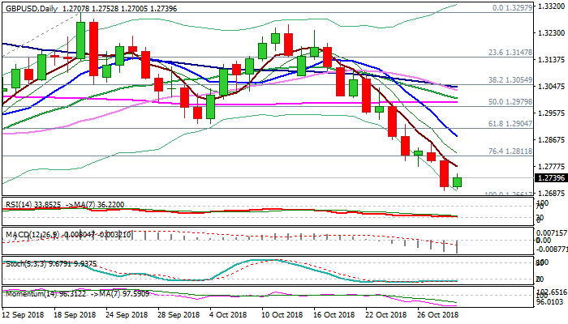
Task: Click the last green candle on the chart
Action: (x=457, y=182)
